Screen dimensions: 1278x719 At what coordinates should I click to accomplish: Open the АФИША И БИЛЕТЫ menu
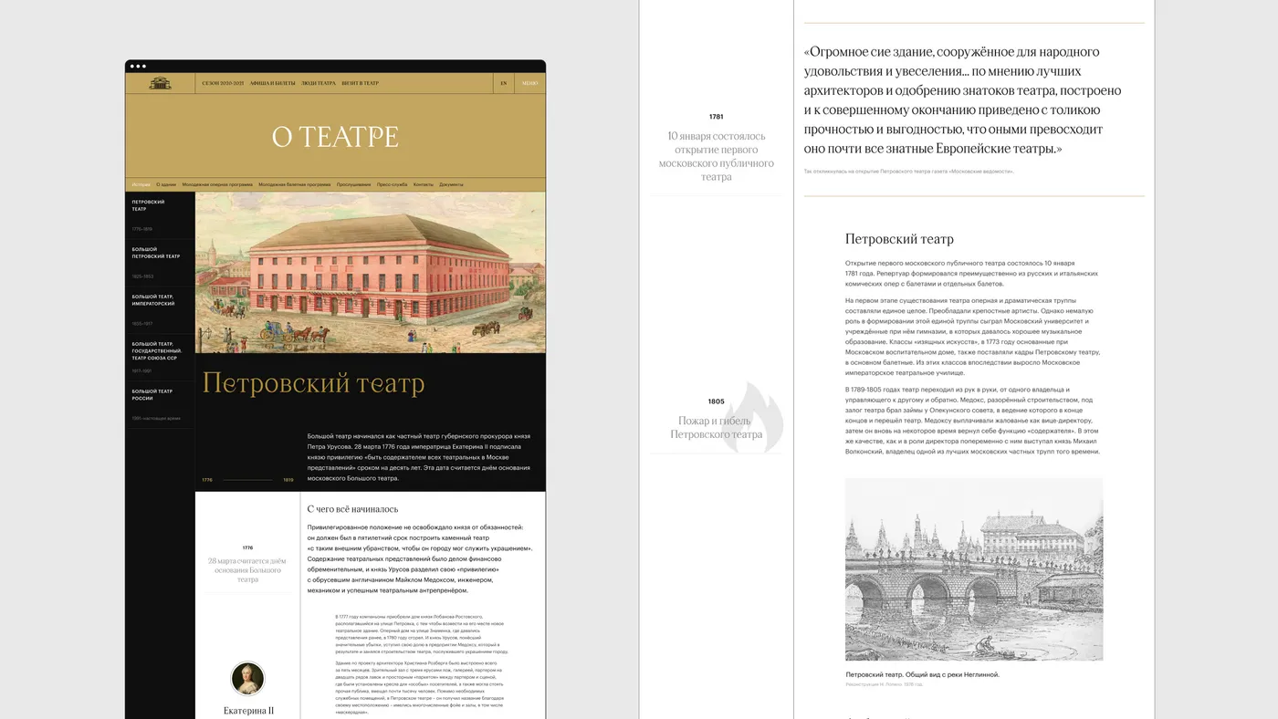[273, 81]
